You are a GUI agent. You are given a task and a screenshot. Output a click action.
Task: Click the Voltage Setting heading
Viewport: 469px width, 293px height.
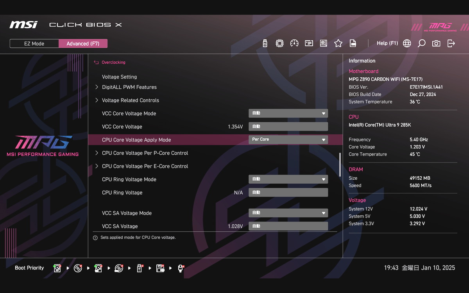pos(119,77)
